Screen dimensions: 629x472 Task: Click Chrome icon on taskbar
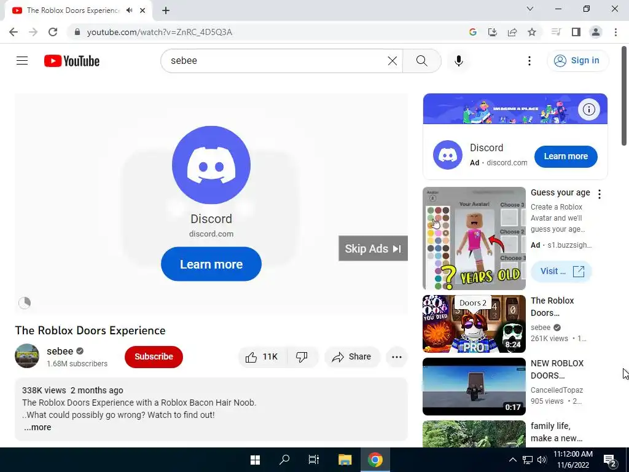(375, 460)
